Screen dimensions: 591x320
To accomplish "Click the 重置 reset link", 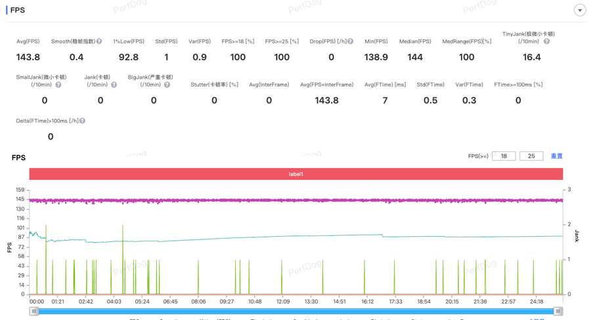I will [556, 156].
